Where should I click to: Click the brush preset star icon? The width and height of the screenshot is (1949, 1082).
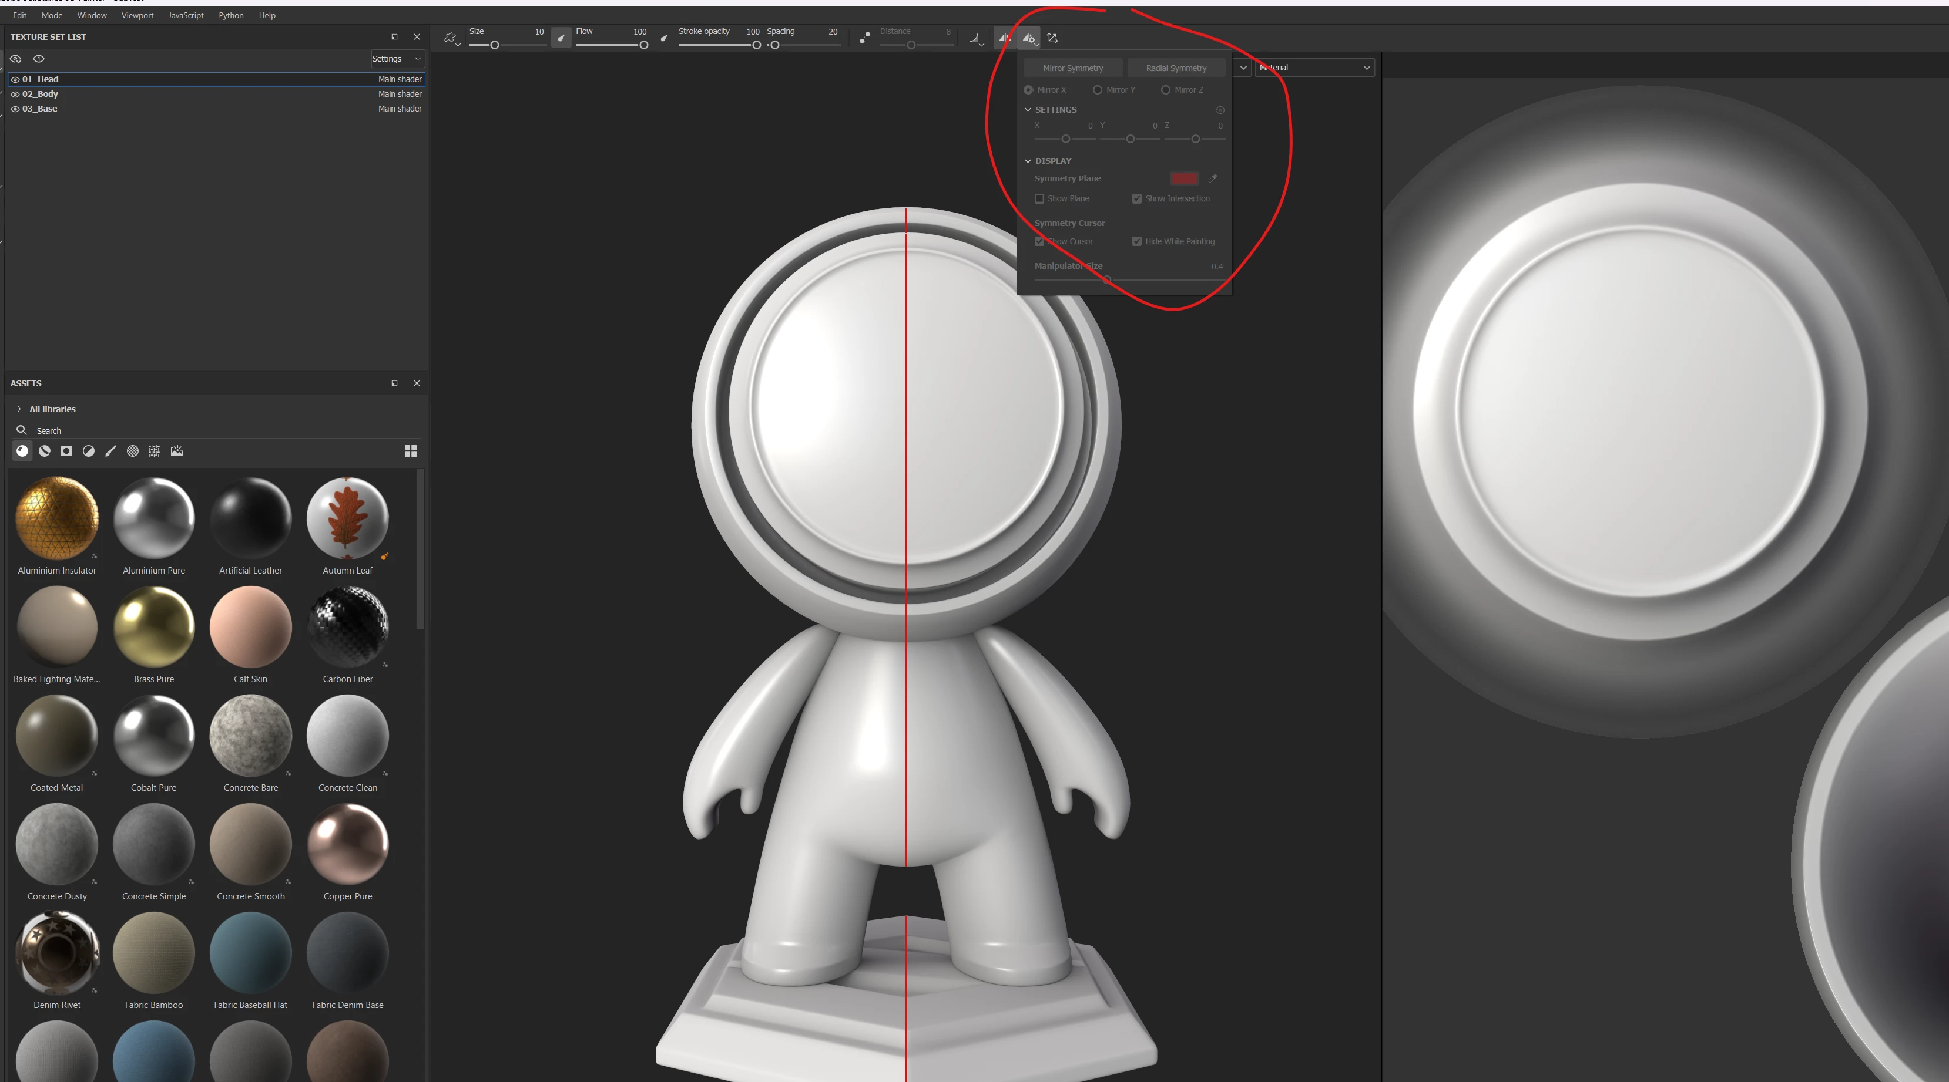(450, 38)
